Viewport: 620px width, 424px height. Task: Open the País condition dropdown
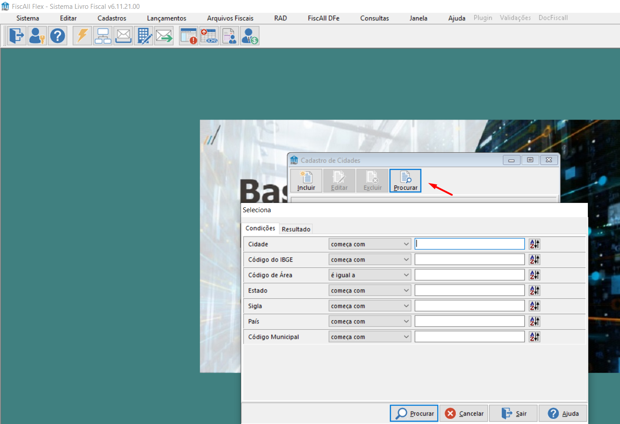(370, 321)
